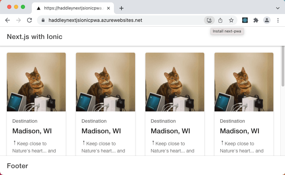The image size is (285, 175).
Task: Open the Extensions puzzle icon
Action: pyautogui.click(x=256, y=20)
